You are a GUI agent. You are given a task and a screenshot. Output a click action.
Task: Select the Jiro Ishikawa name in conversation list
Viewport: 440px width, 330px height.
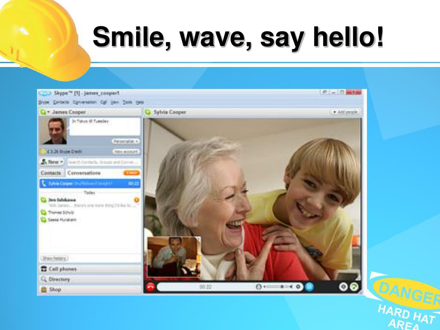click(x=62, y=200)
